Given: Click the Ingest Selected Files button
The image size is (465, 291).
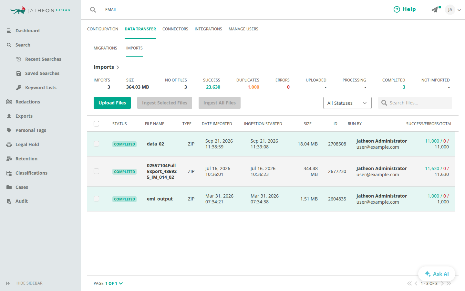Looking at the screenshot, I should point(165,103).
